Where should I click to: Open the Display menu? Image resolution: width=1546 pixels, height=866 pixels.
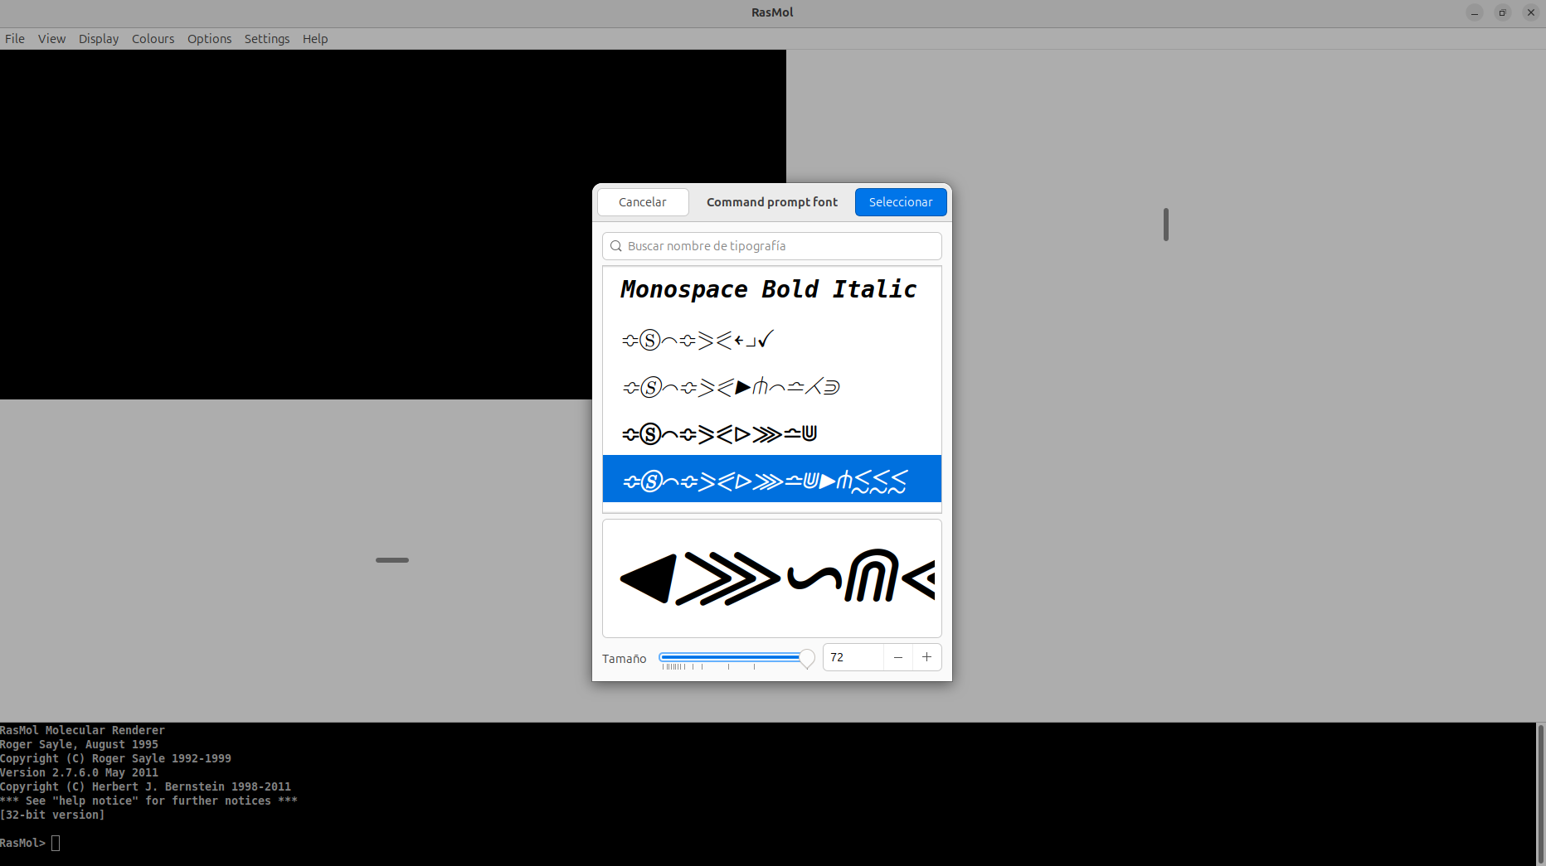coord(99,39)
